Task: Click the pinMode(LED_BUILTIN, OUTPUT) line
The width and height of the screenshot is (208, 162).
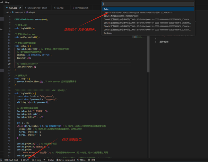Action: click(34, 55)
